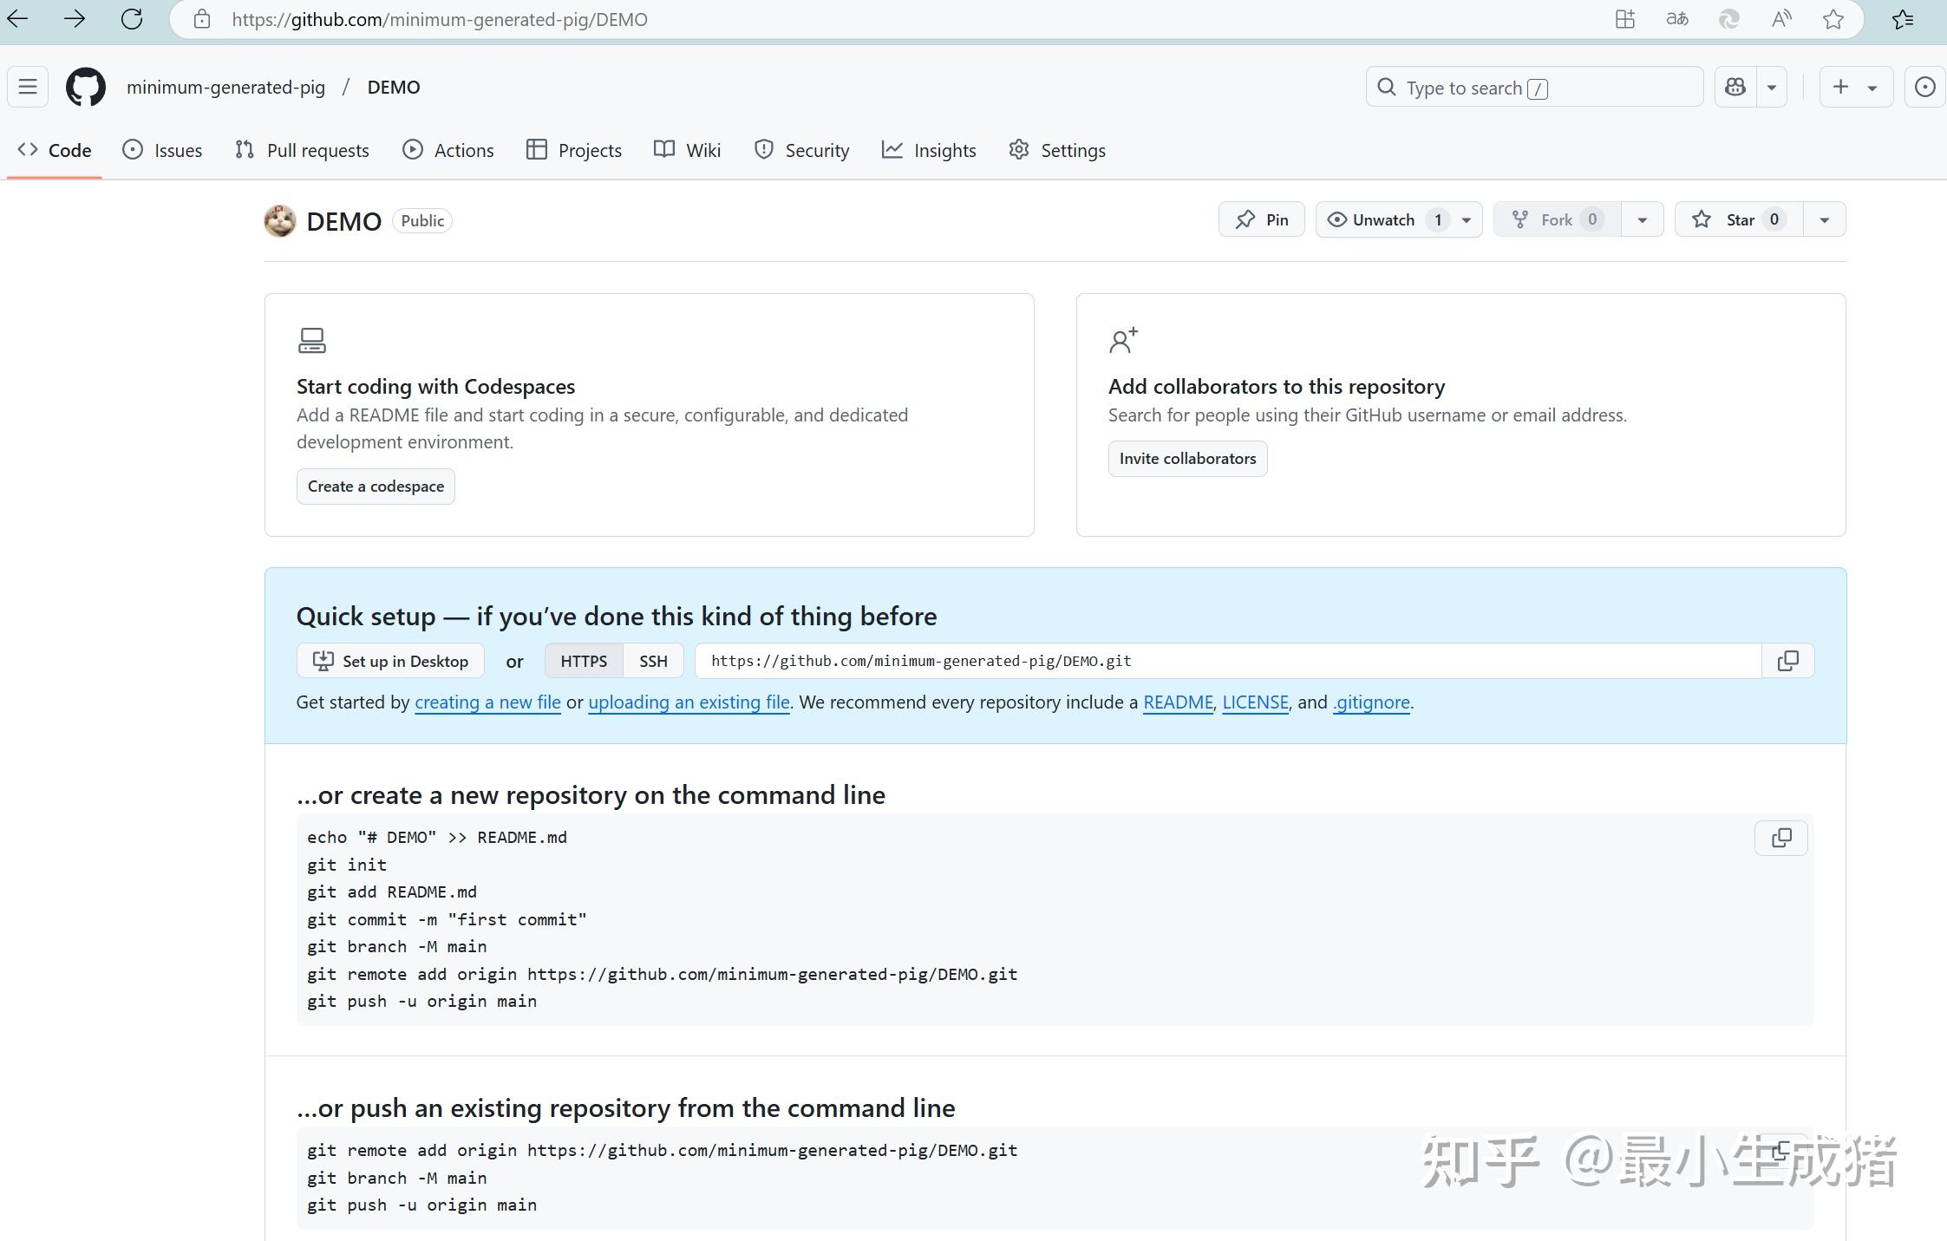Pin this repository

(1261, 219)
